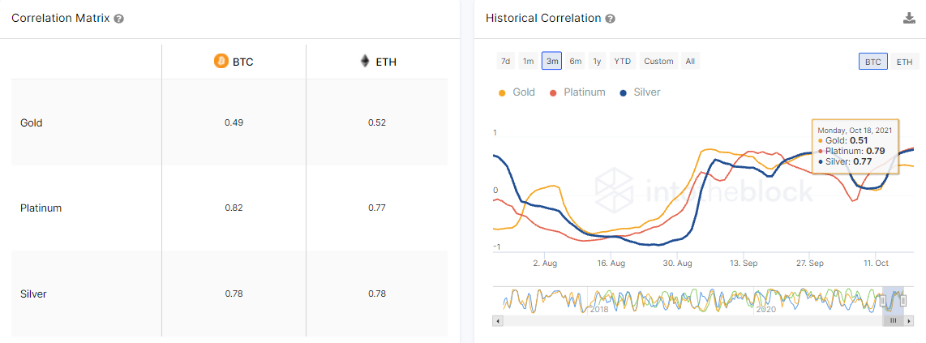
Task: Download the historical correlation chart
Action: coord(909,19)
